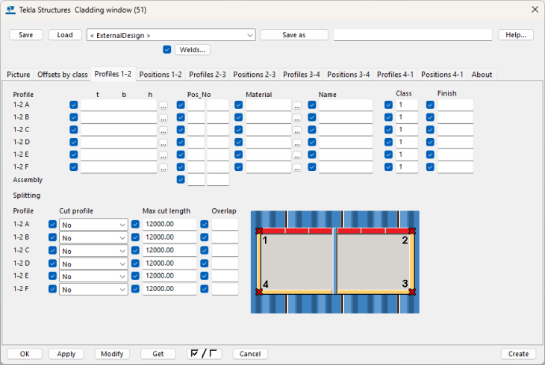Click the Save as name field
This screenshot has width=545, height=365.
[412, 35]
